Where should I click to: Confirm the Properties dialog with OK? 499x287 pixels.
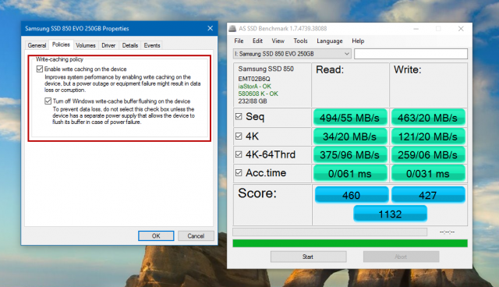pos(156,236)
